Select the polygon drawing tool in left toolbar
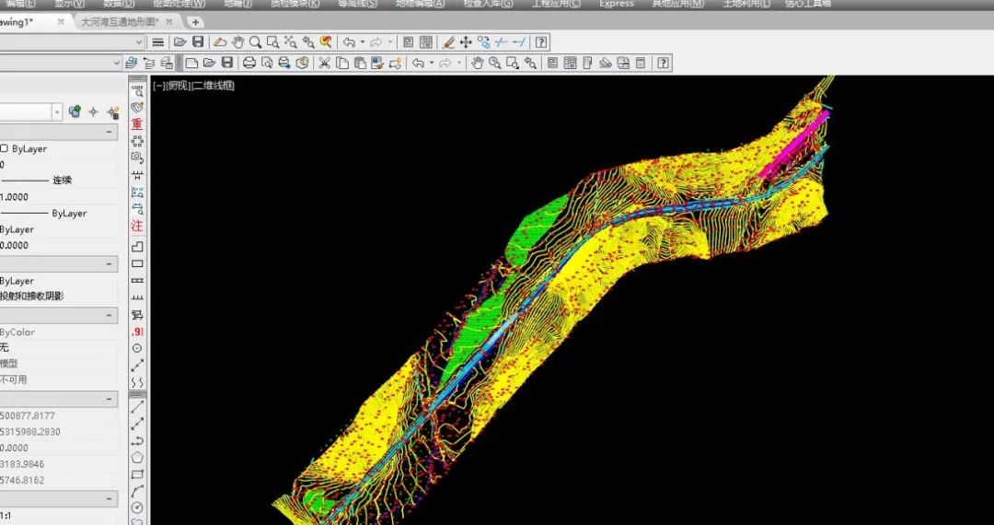 pos(137,457)
